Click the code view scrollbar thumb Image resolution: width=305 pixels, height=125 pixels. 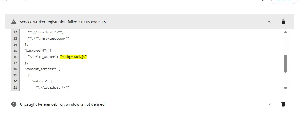click(285, 63)
